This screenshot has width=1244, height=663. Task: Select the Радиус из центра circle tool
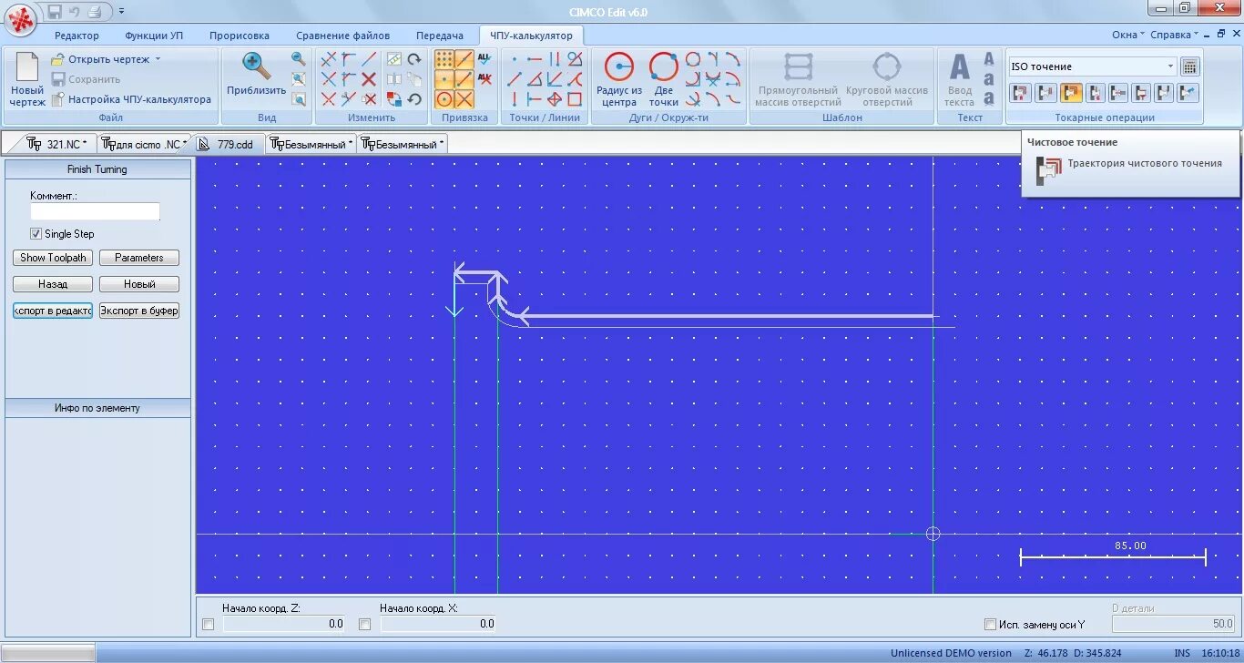(x=619, y=79)
